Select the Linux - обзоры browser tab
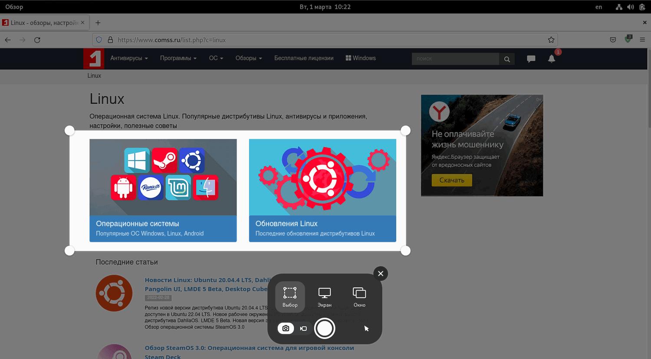651x359 pixels. pos(45,23)
